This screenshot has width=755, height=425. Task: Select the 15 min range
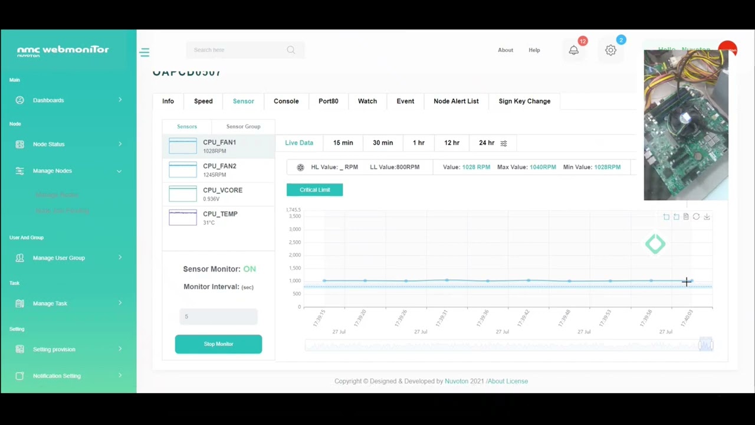[343, 143]
